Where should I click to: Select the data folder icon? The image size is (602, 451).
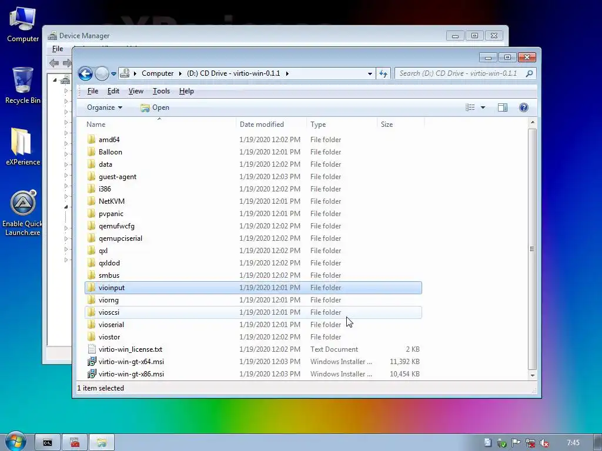coord(91,164)
